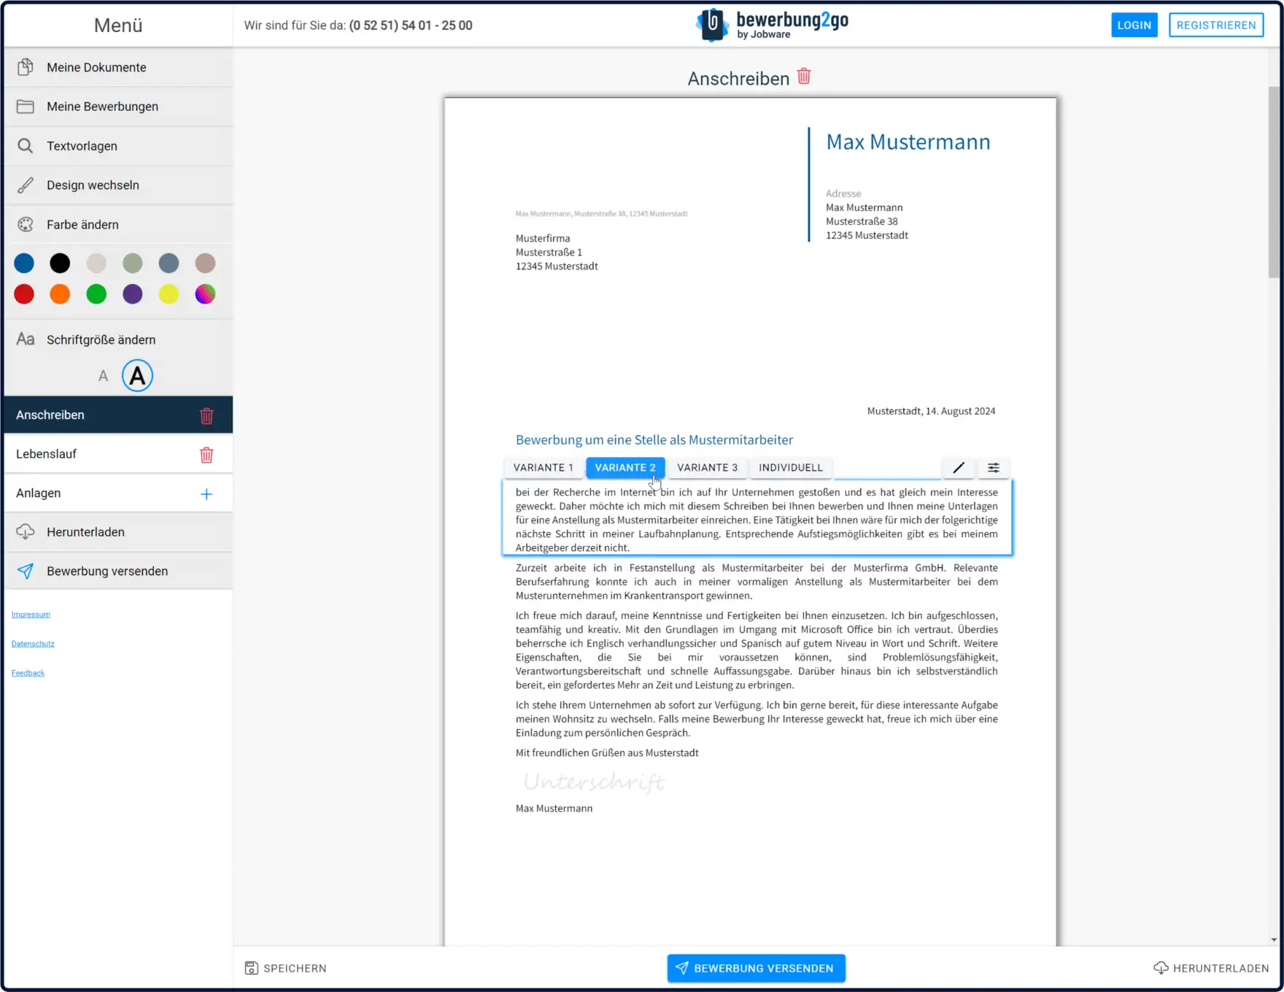Choose the sage green color swatch
1284x992 pixels.
(x=133, y=263)
